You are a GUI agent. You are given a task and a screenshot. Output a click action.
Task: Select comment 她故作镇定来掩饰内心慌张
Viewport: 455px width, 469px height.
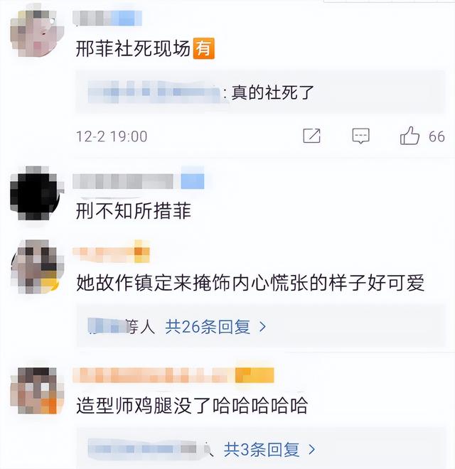tap(250, 283)
